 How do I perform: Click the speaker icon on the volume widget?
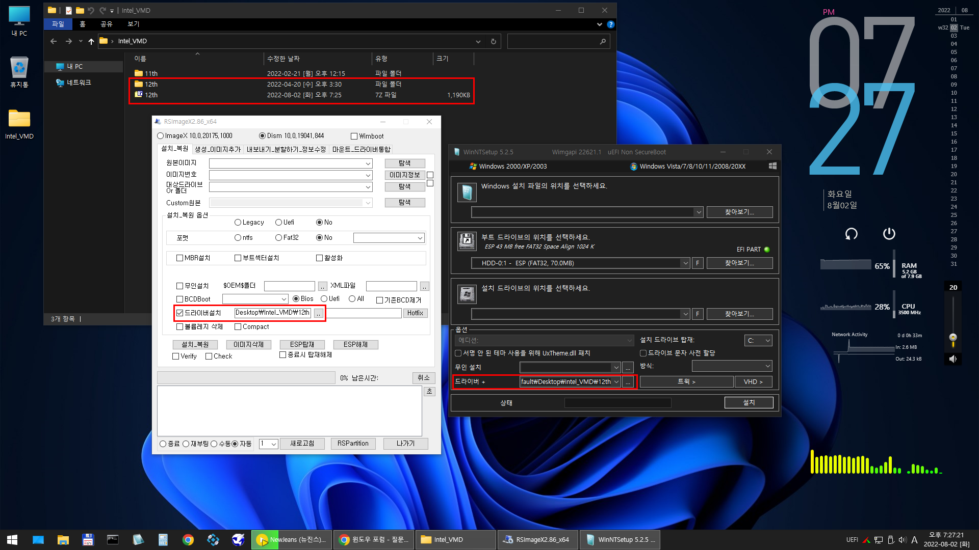[x=952, y=359]
